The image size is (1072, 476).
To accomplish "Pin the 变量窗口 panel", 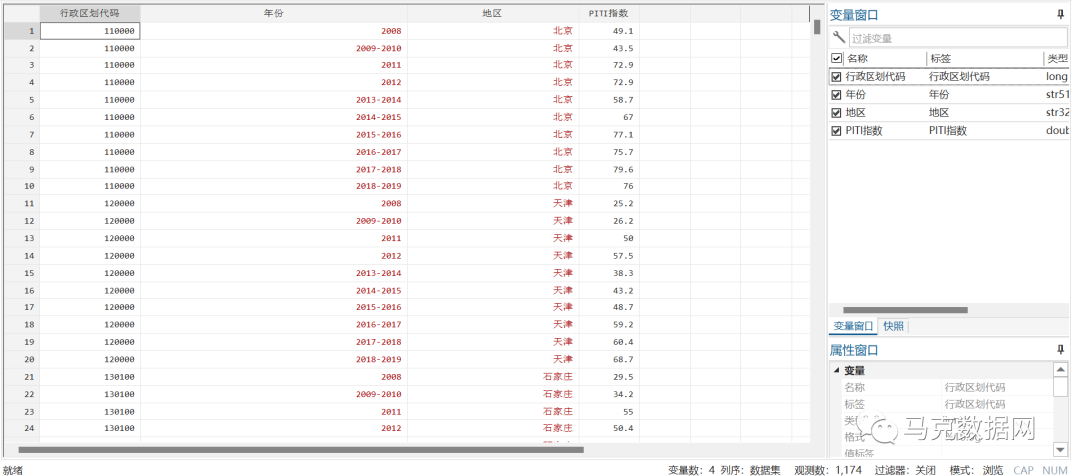I will tap(1060, 14).
